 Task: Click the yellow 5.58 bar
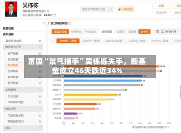pos(90,95)
